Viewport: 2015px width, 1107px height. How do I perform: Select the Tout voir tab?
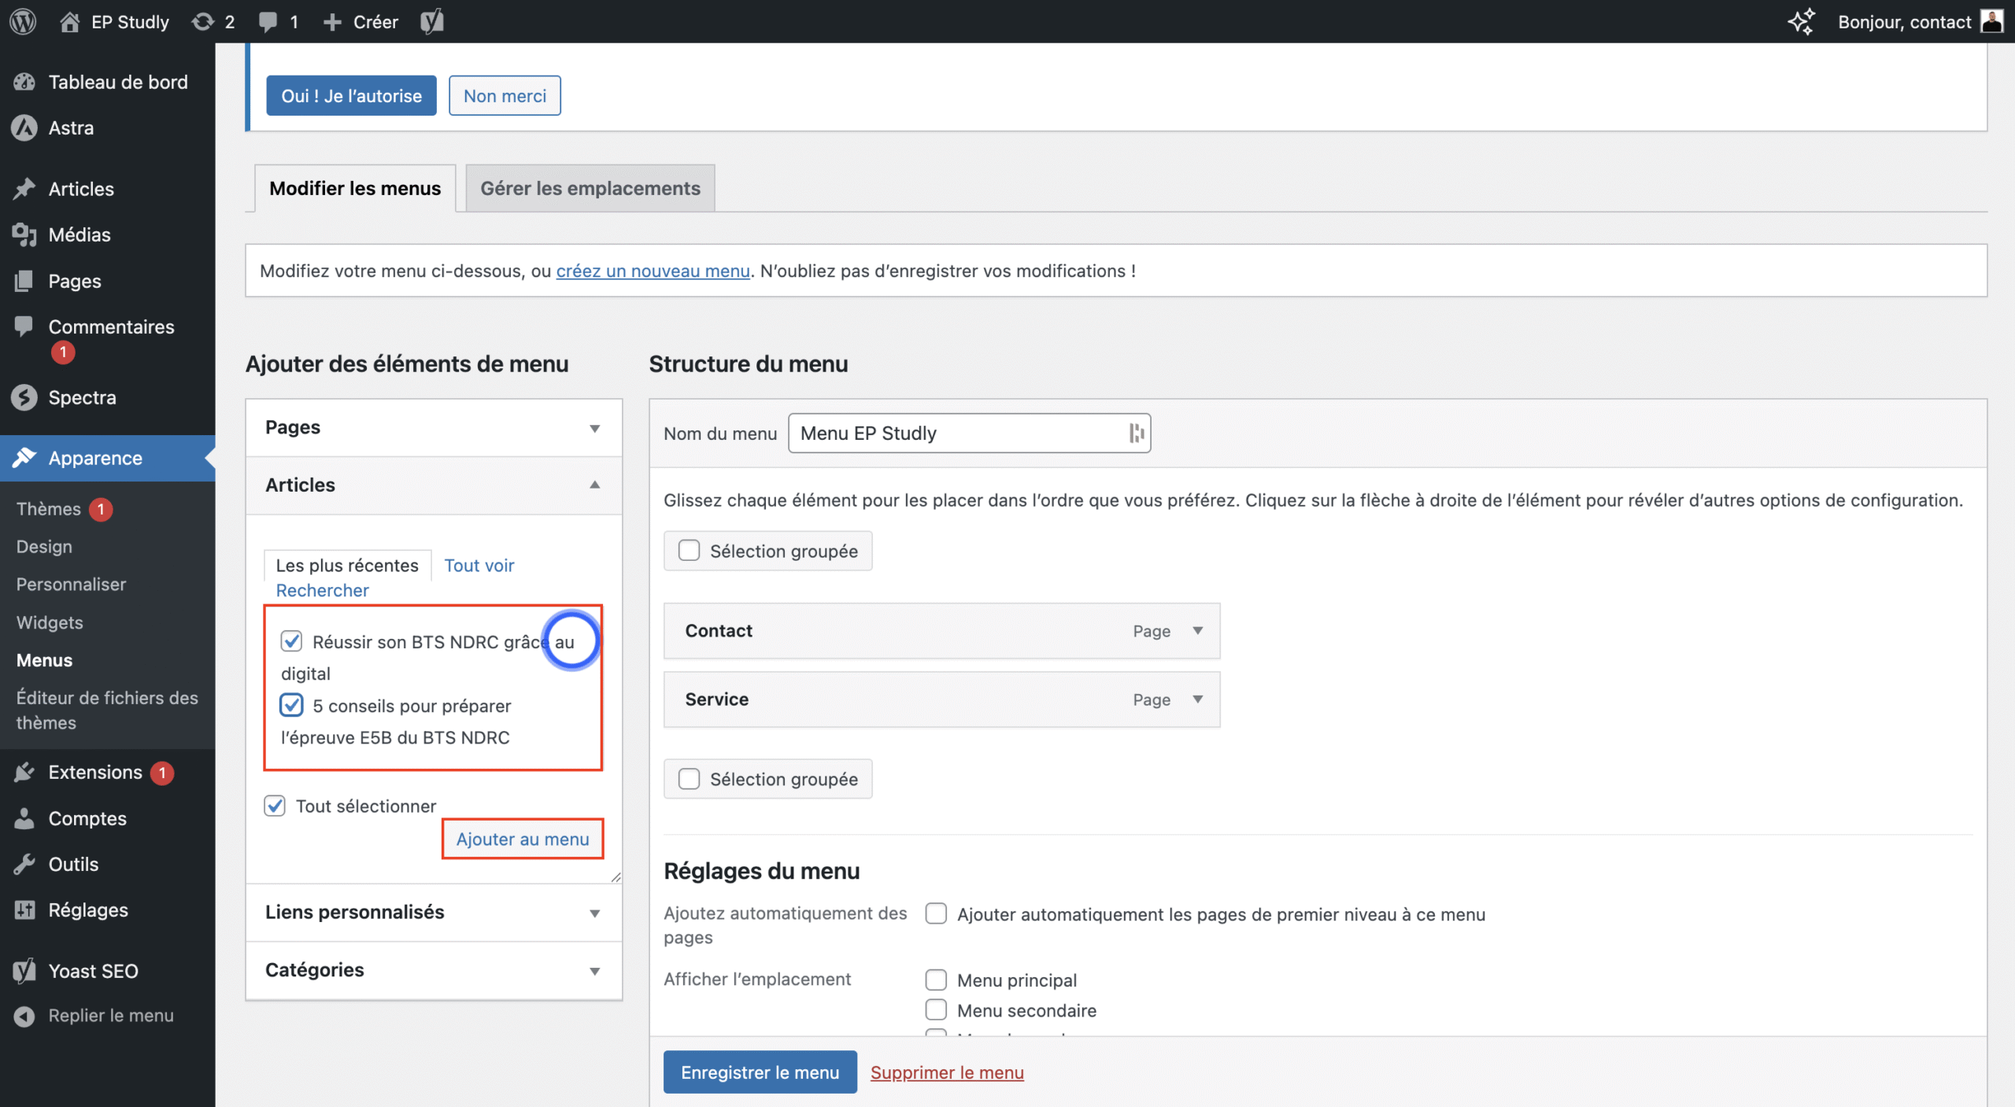479,565
